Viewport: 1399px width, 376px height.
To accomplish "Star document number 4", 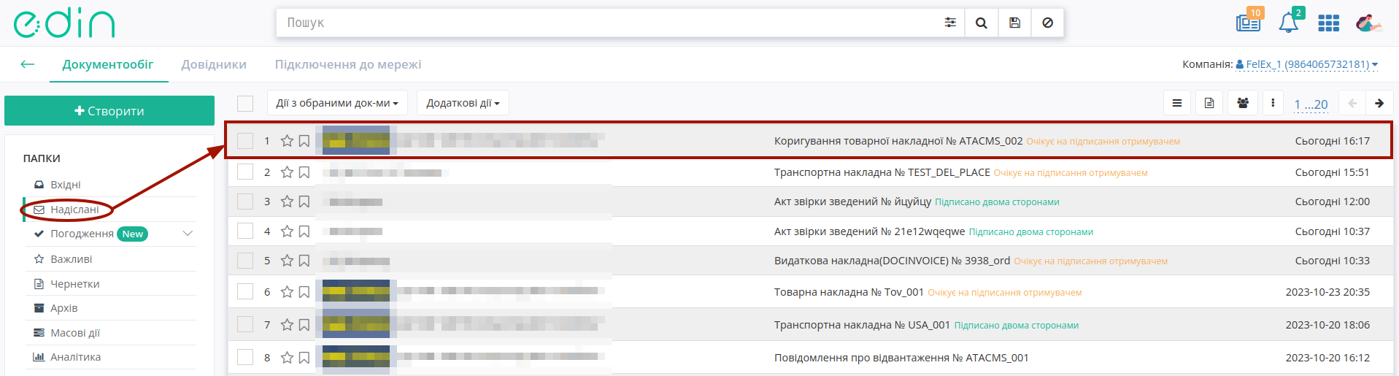I will click(288, 231).
